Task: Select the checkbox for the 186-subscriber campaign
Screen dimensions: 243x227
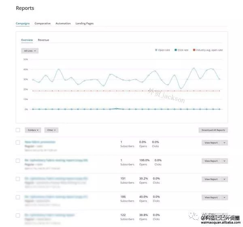Action: [18, 197]
